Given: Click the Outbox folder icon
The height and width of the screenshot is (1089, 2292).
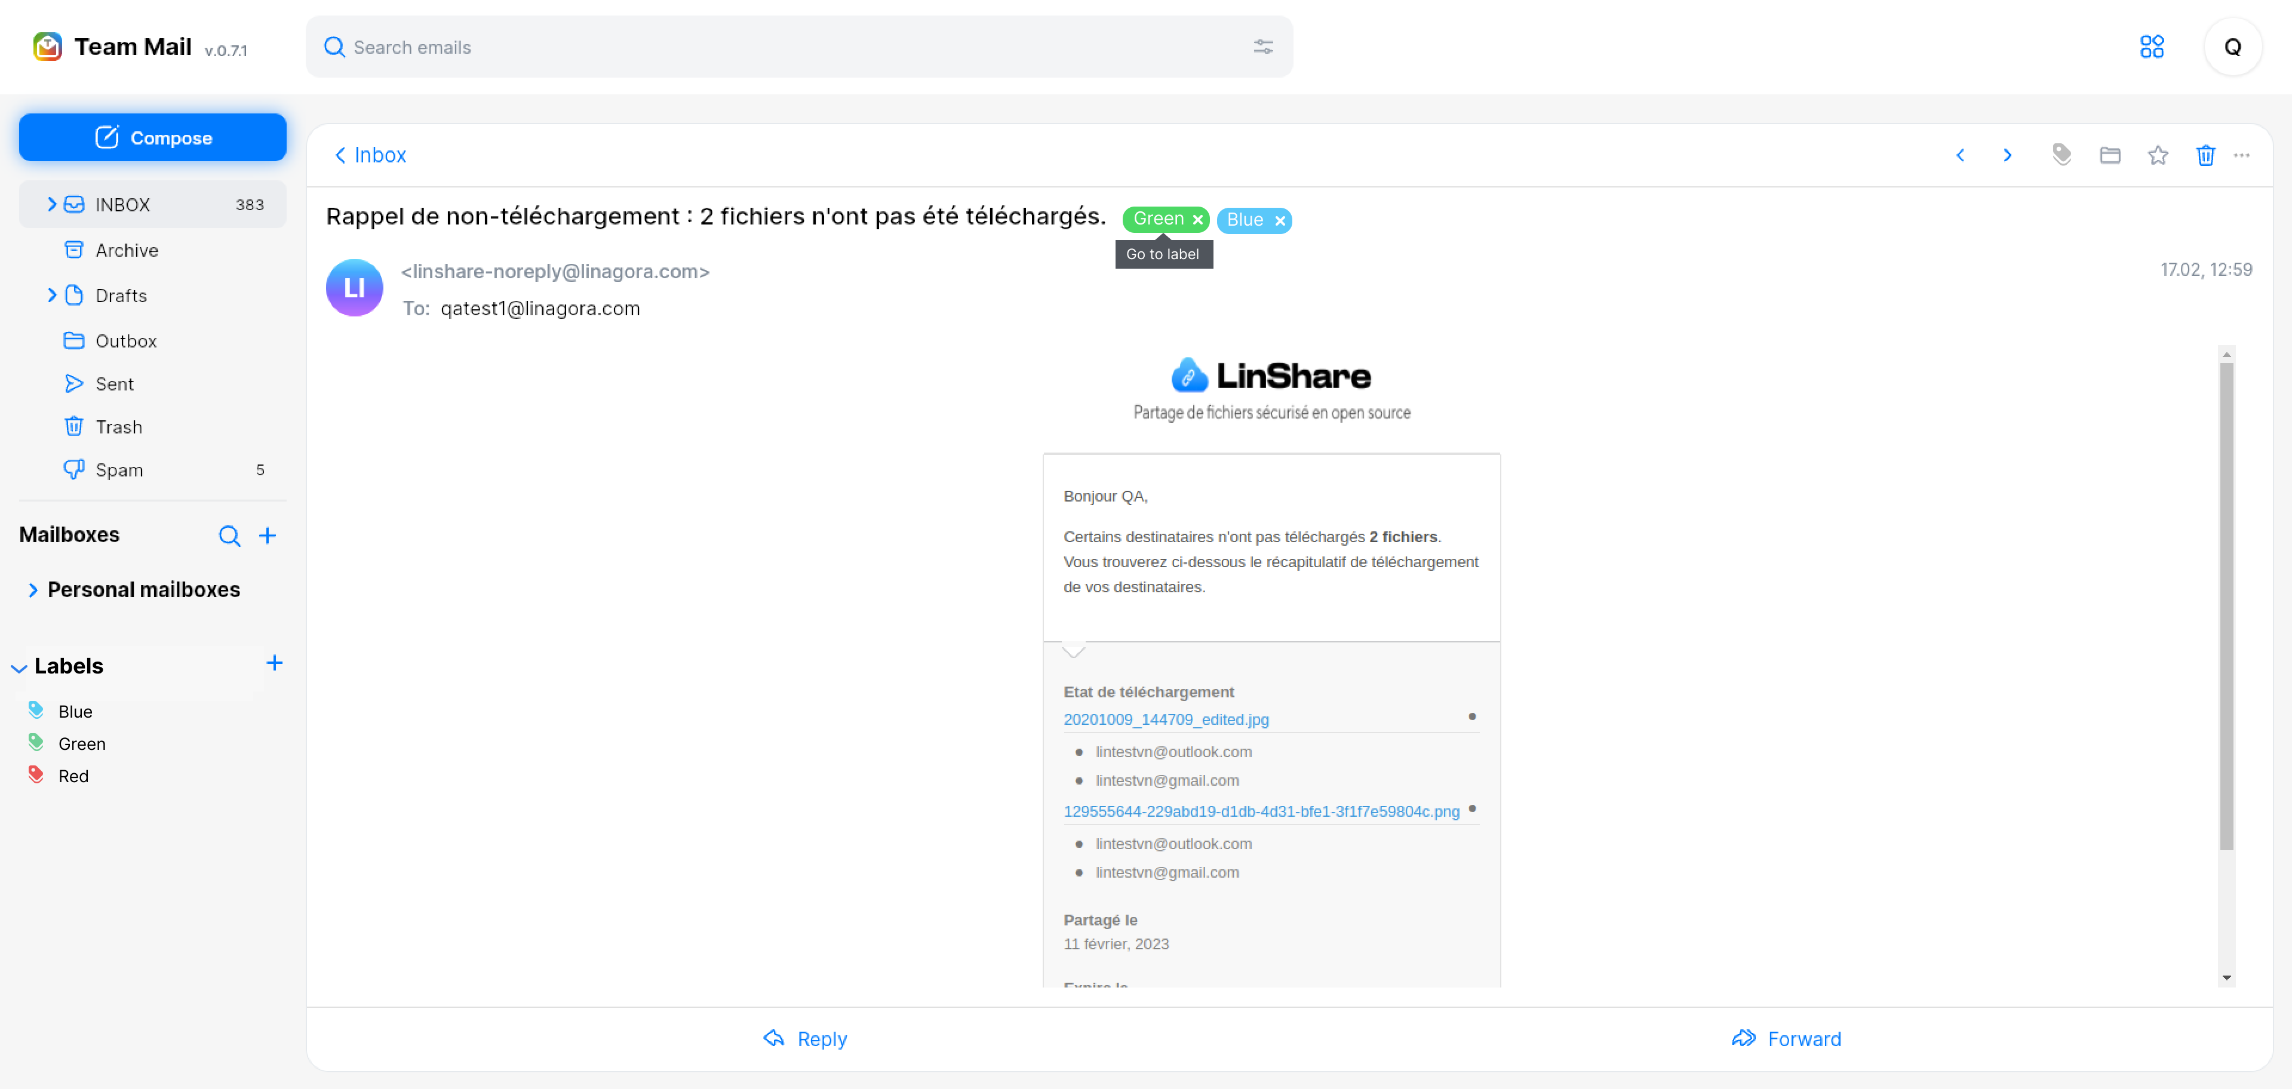Looking at the screenshot, I should (74, 341).
